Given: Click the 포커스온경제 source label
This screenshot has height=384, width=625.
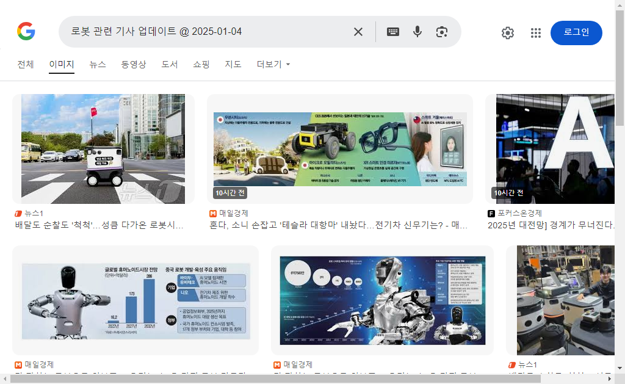Looking at the screenshot, I should (x=515, y=213).
